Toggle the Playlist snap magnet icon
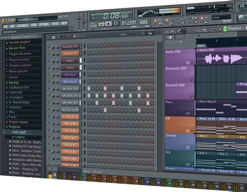 pyautogui.click(x=172, y=31)
